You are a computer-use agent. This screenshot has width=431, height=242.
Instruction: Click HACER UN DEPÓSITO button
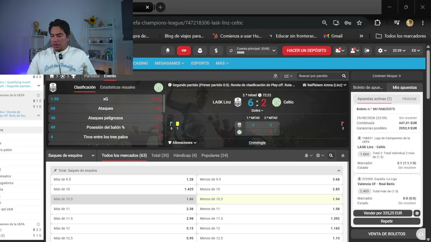[x=306, y=50]
